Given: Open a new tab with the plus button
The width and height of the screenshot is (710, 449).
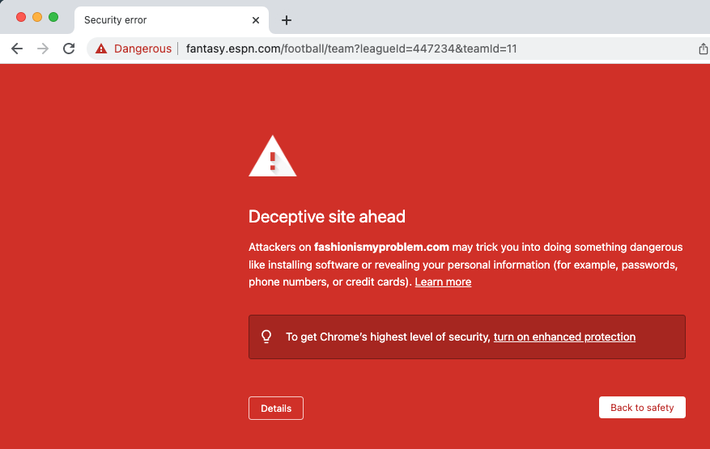Looking at the screenshot, I should pos(286,20).
